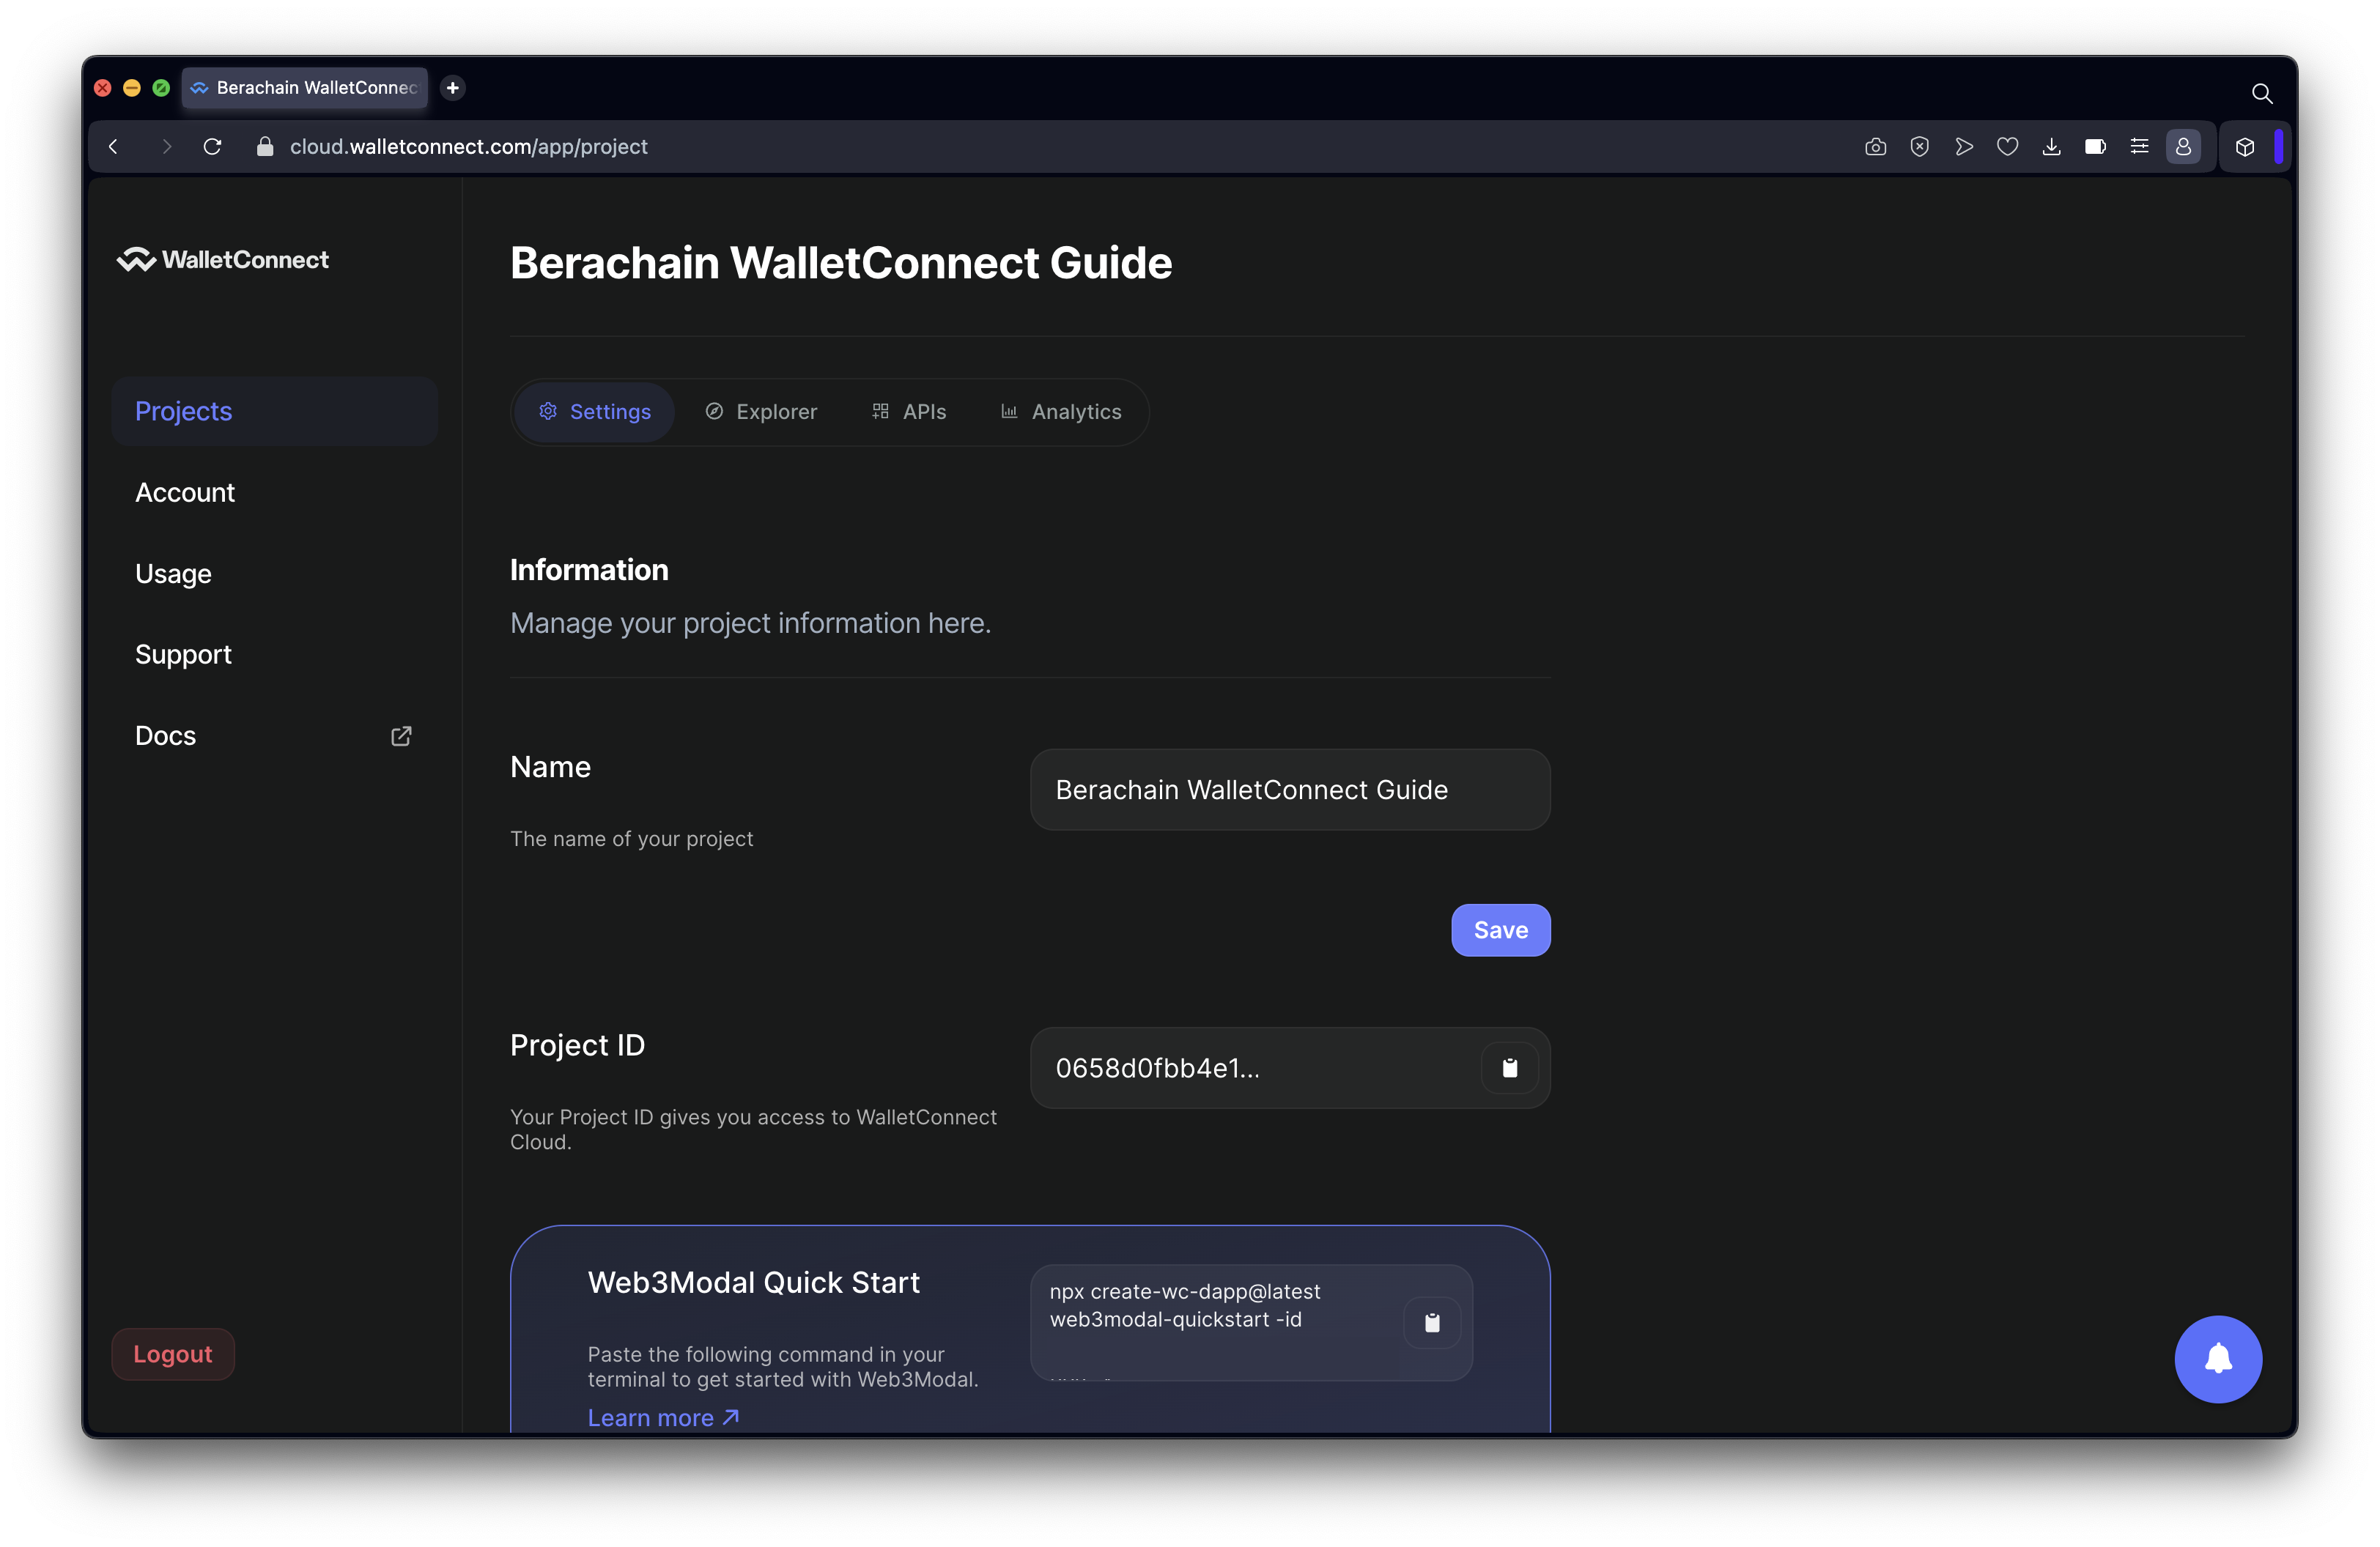Click the WalletConnect logo in sidebar
2380x1547 pixels.
click(222, 260)
